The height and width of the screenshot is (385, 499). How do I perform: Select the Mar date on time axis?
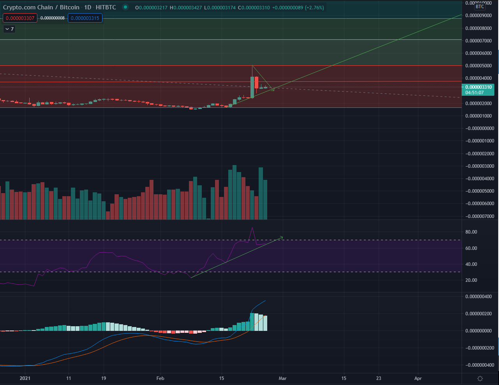[282, 378]
